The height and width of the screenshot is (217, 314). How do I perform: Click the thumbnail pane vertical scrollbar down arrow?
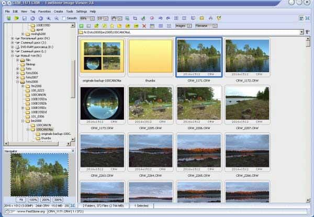(x=308, y=200)
